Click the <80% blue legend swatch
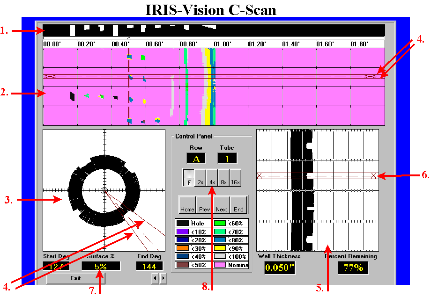The height and width of the screenshot is (297, 431). point(220,240)
